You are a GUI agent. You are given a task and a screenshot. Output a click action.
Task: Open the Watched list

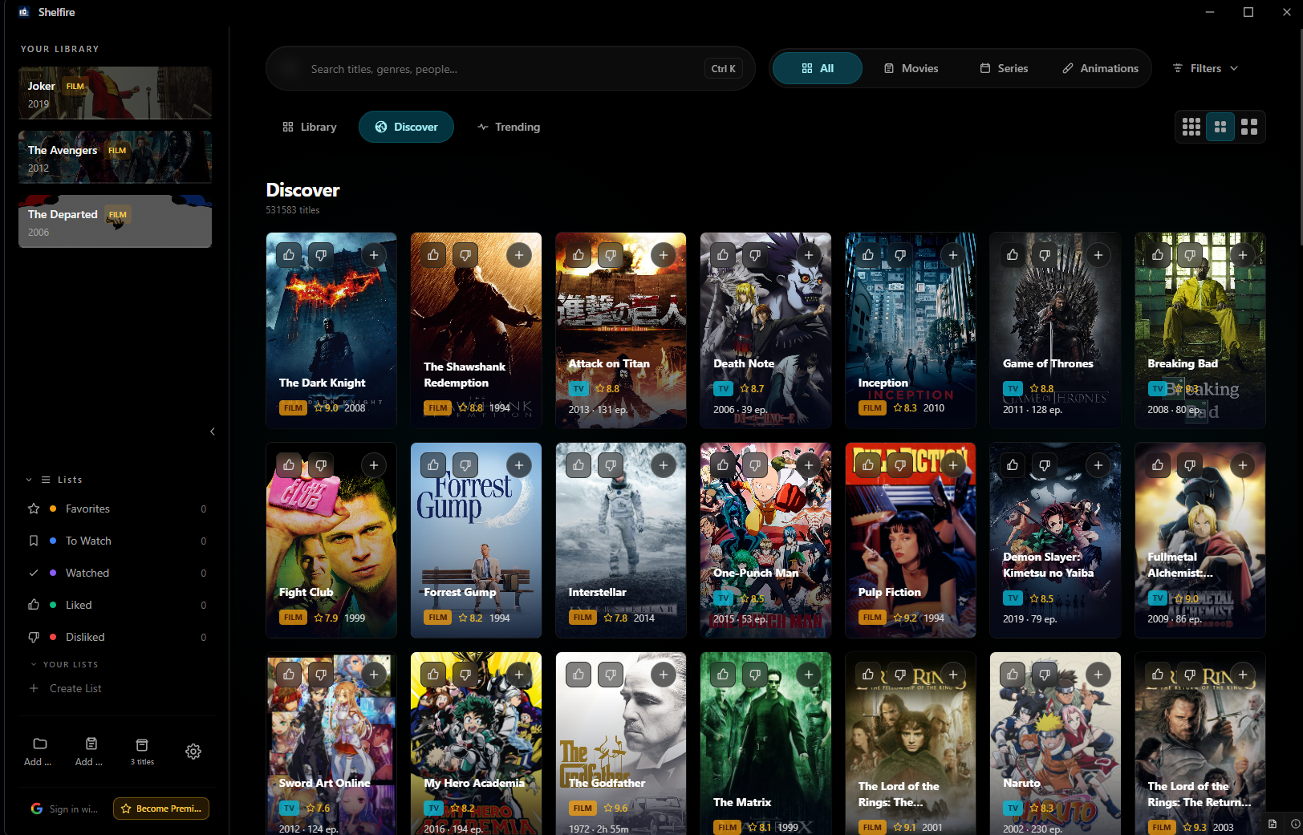(x=117, y=573)
